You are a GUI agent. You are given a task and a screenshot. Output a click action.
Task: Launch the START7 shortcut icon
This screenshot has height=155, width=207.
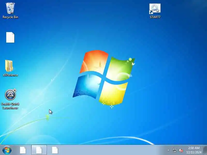(x=155, y=9)
